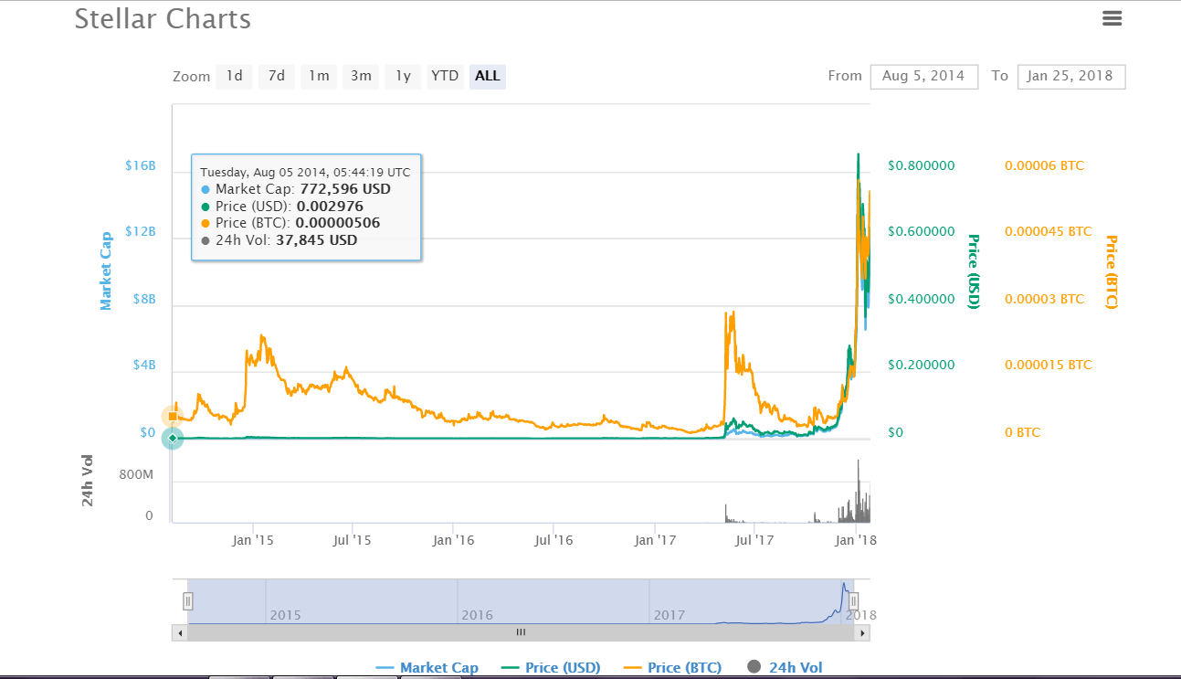
Task: Choose the YTD zoom range
Action: coord(445,76)
